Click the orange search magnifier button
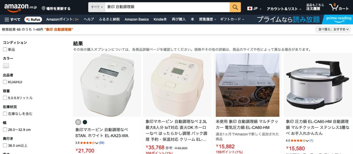The image size is (353, 154). point(235,7)
